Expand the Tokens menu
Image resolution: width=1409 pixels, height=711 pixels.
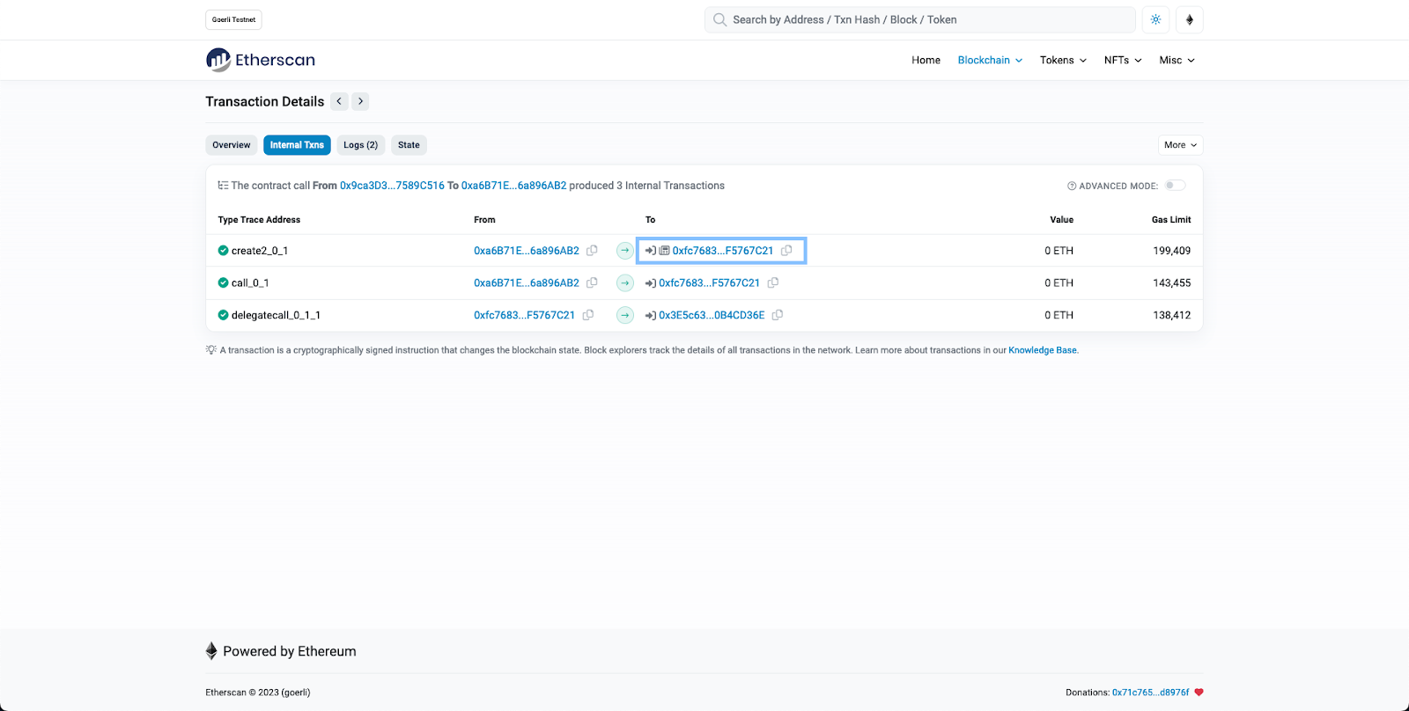coord(1063,60)
